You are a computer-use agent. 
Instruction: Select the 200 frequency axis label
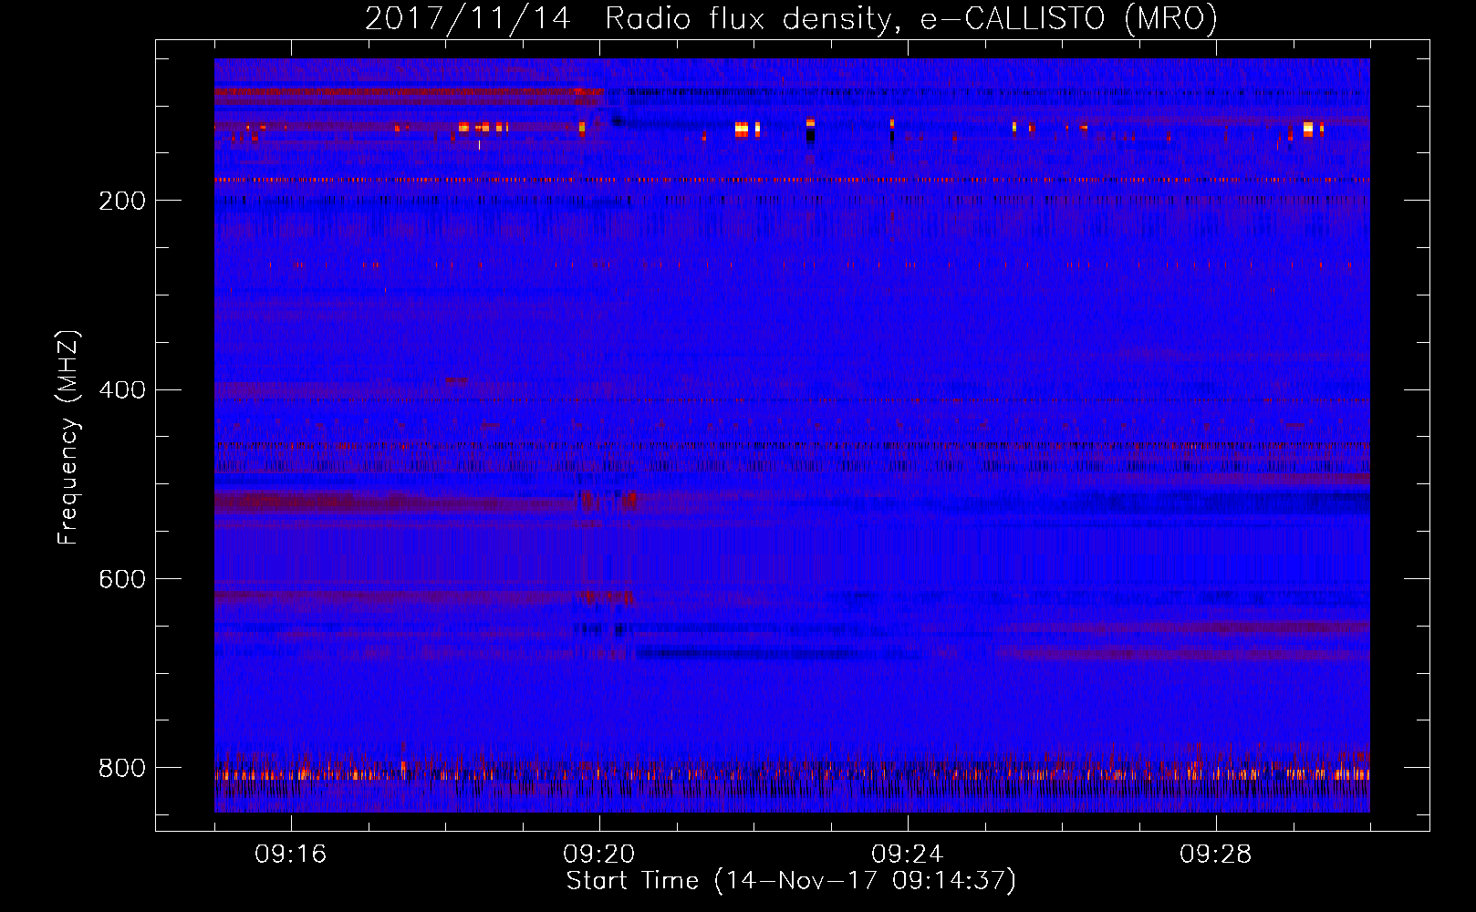122,201
